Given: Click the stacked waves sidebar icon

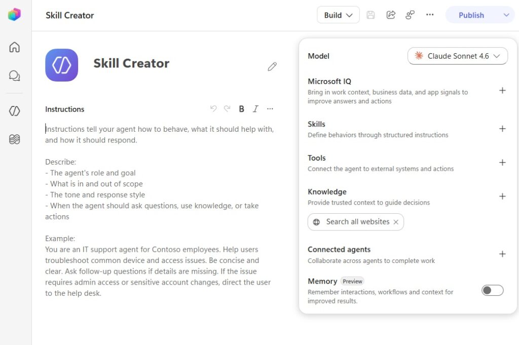Looking at the screenshot, I should 14,139.
